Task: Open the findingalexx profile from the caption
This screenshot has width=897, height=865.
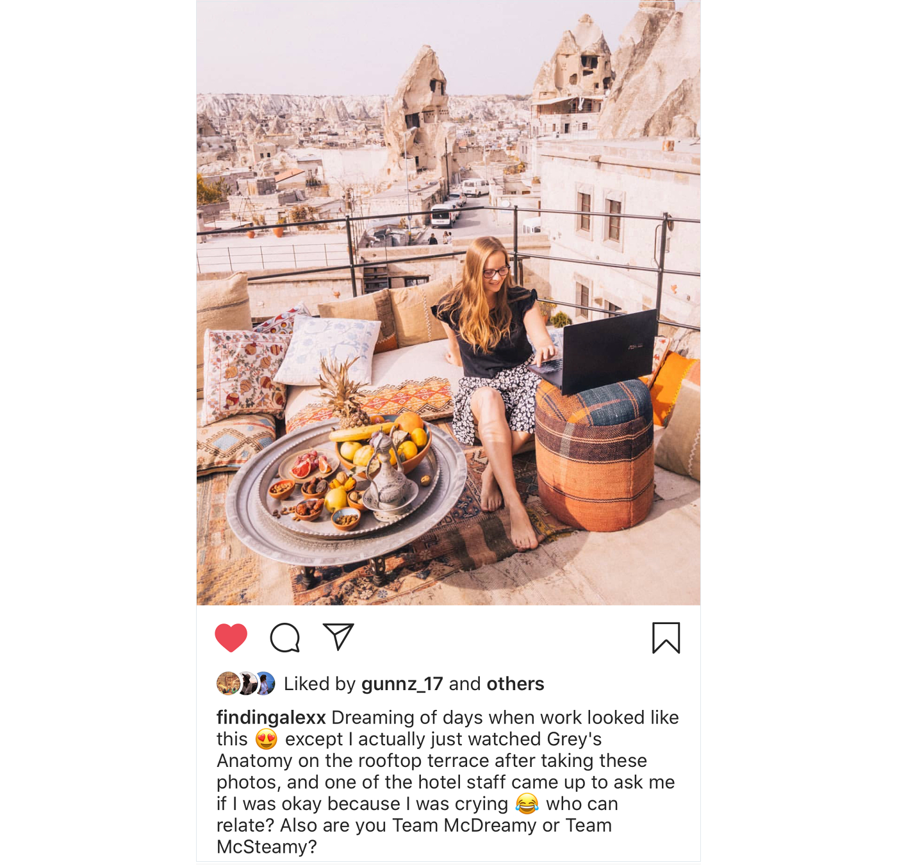Action: pyautogui.click(x=271, y=718)
